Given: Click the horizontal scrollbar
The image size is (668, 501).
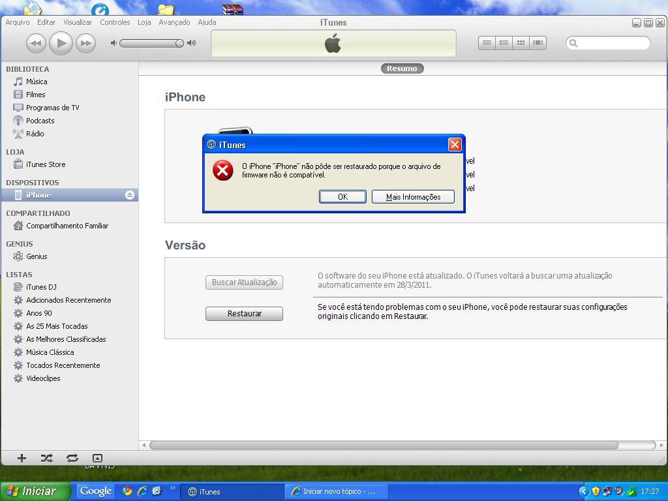Looking at the screenshot, I should pyautogui.click(x=384, y=445).
